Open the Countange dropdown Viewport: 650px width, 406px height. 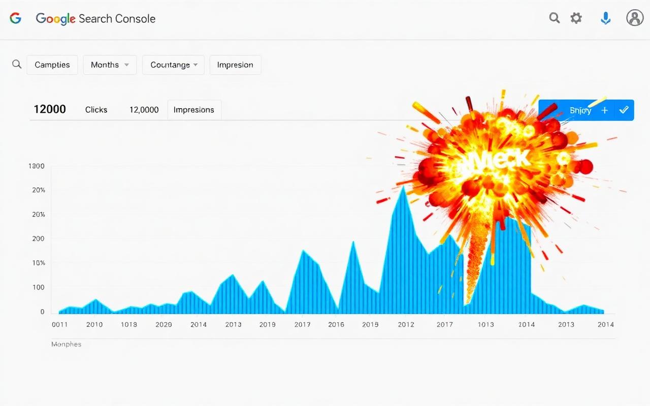[x=173, y=64]
